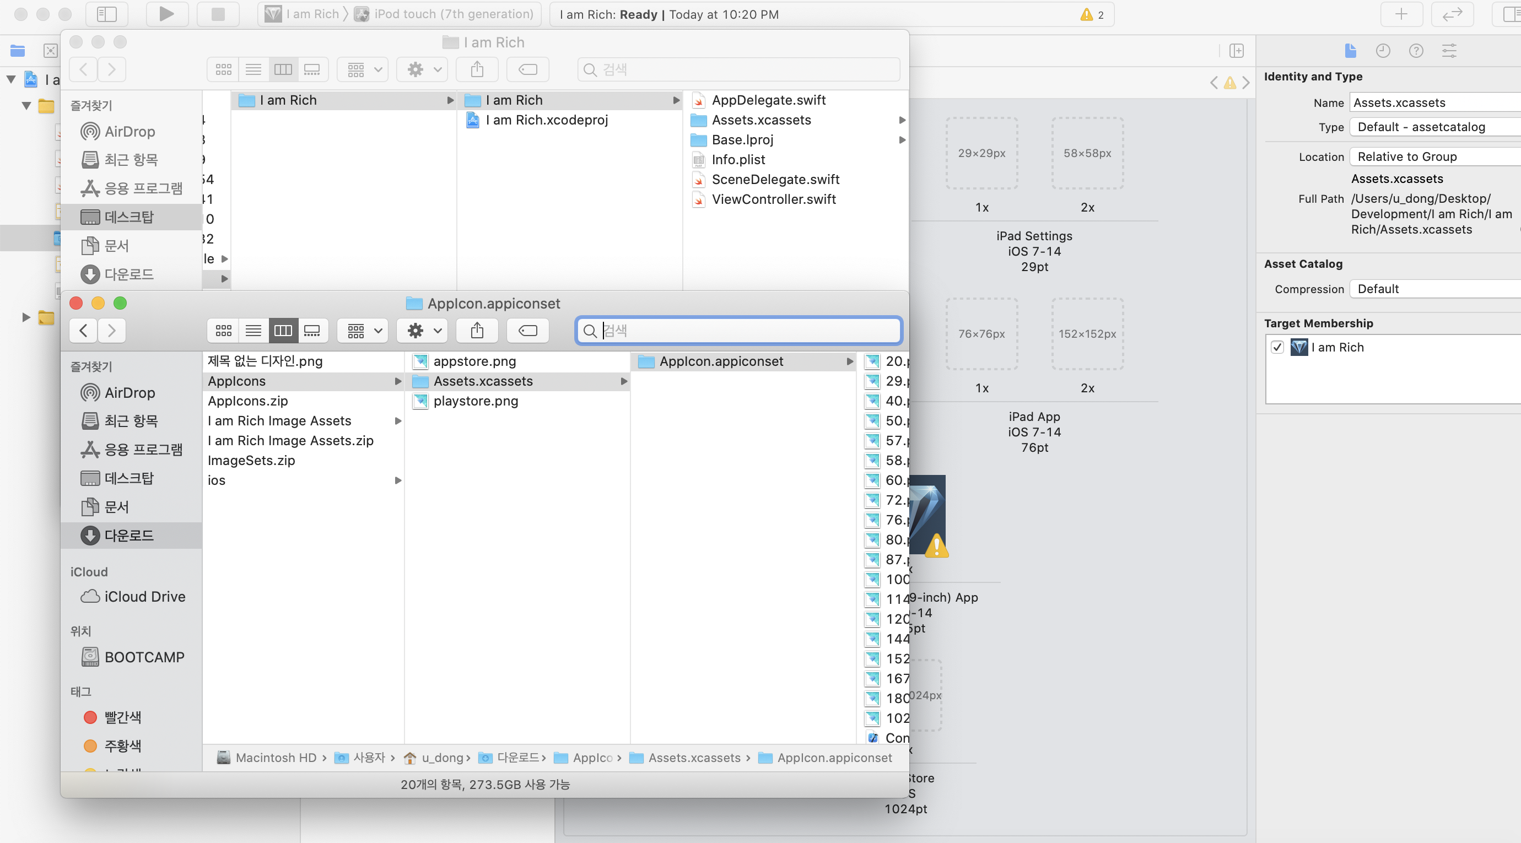The width and height of the screenshot is (1521, 843).
Task: Open the Quick Help inspector icon
Action: tap(1415, 51)
